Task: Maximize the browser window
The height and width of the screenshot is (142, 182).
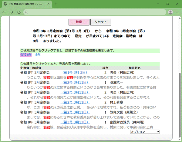Action: (x=168, y=4)
